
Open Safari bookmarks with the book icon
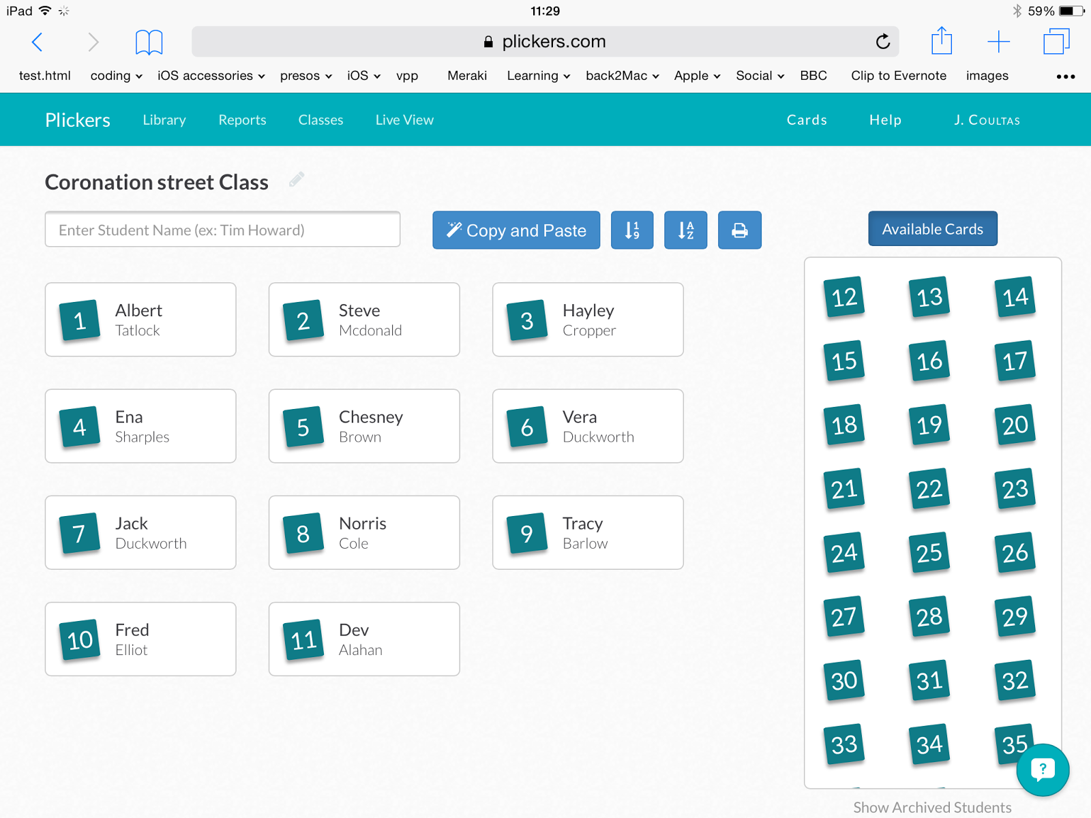coord(149,41)
